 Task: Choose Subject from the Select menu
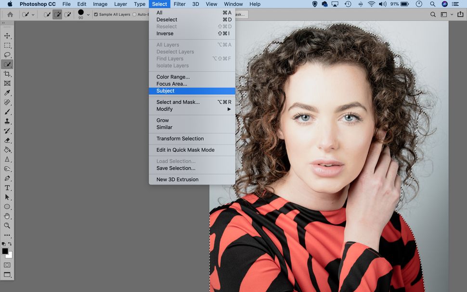[192, 91]
